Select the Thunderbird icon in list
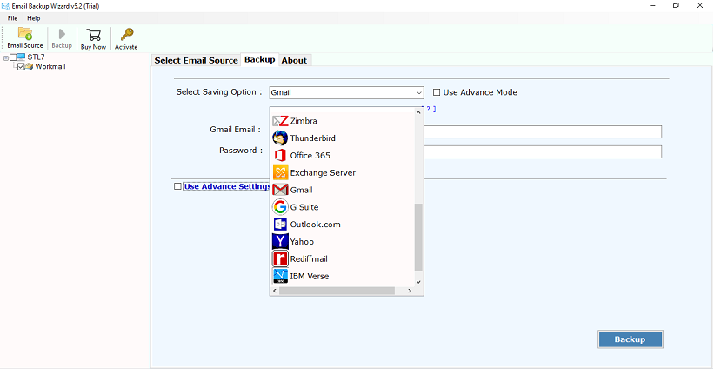Screen dimensions: 714x369 pyautogui.click(x=280, y=138)
